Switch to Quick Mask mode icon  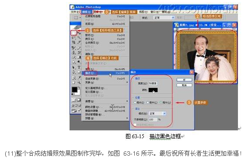coord(79,100)
